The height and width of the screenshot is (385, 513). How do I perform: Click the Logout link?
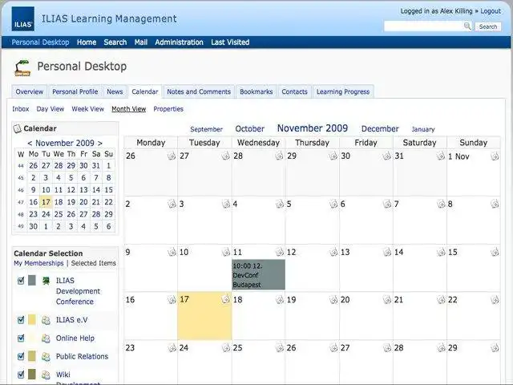pyautogui.click(x=491, y=11)
